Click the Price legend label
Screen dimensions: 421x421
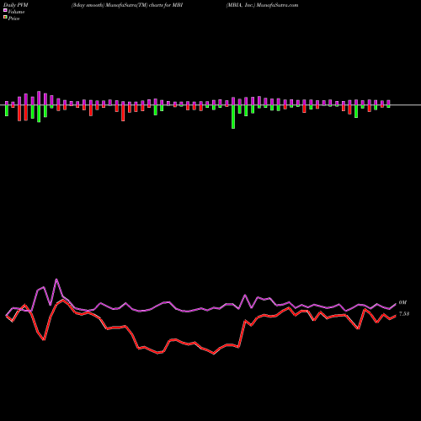[13, 19]
